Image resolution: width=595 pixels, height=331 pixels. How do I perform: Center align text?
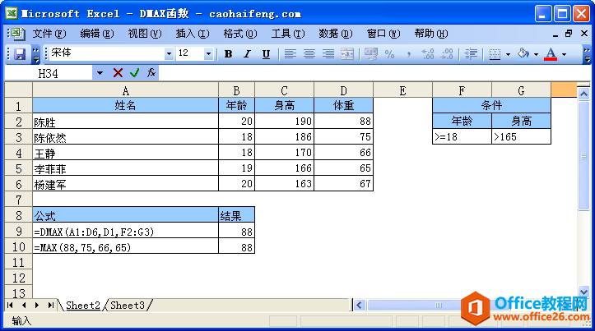tap(309, 54)
